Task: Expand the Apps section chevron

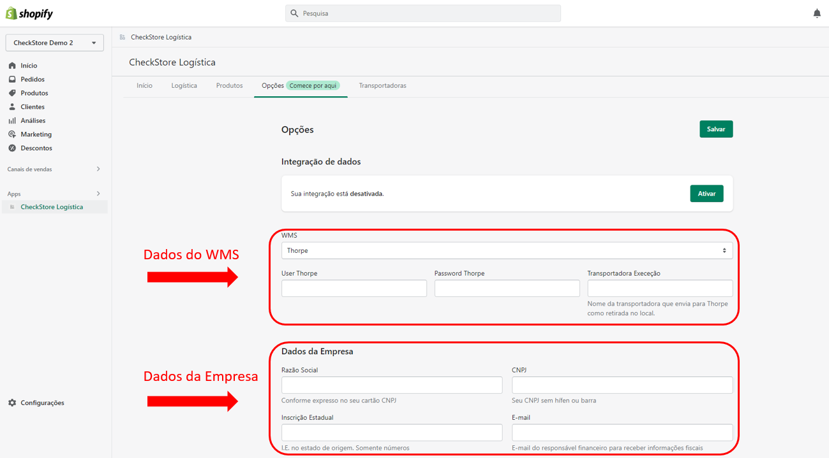Action: [98, 194]
